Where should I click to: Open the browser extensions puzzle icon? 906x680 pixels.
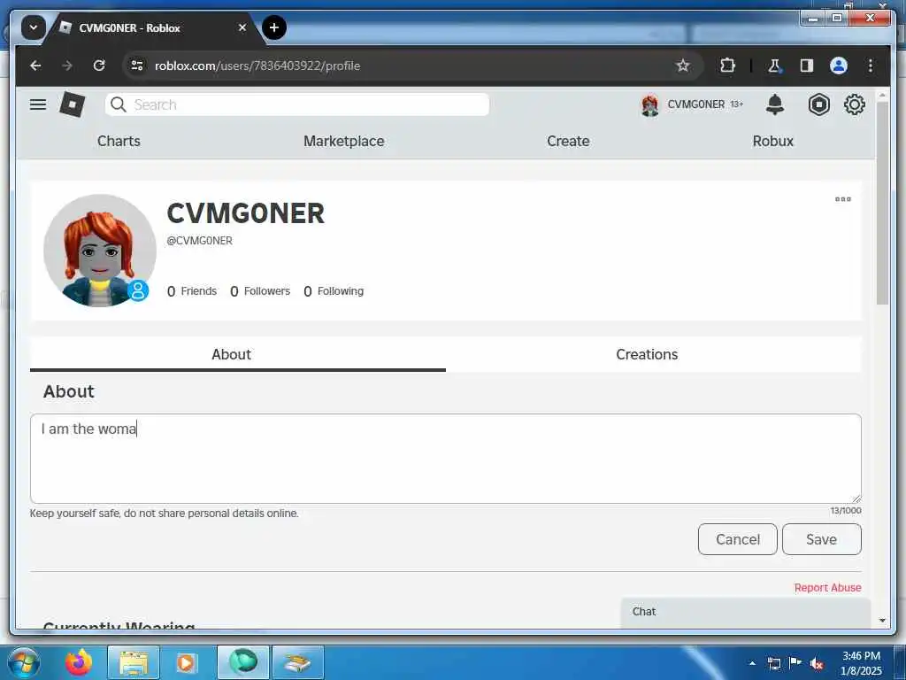pyautogui.click(x=727, y=66)
